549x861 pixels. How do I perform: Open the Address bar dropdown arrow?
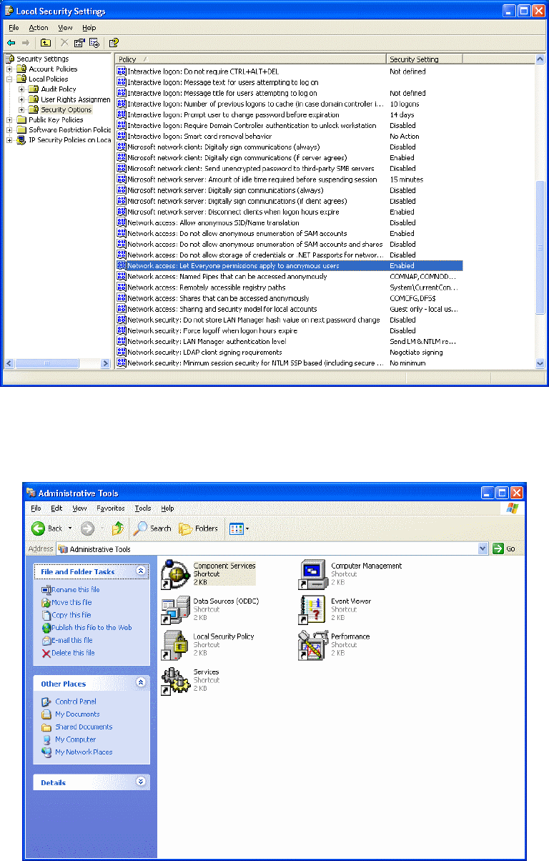click(483, 548)
